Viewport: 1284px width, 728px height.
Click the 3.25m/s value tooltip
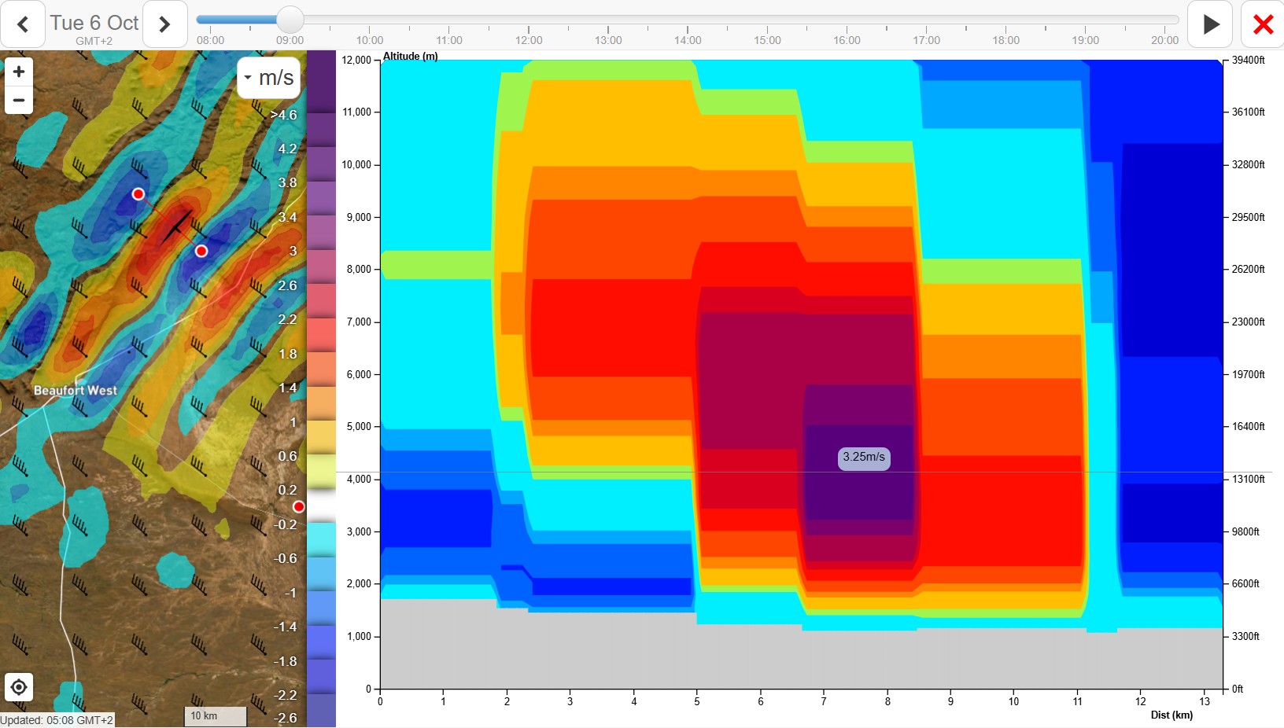(864, 458)
